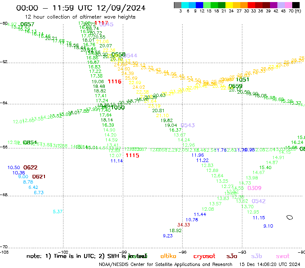Select the blue 10.78 wave height
305x268 pixels.
coord(192,220)
